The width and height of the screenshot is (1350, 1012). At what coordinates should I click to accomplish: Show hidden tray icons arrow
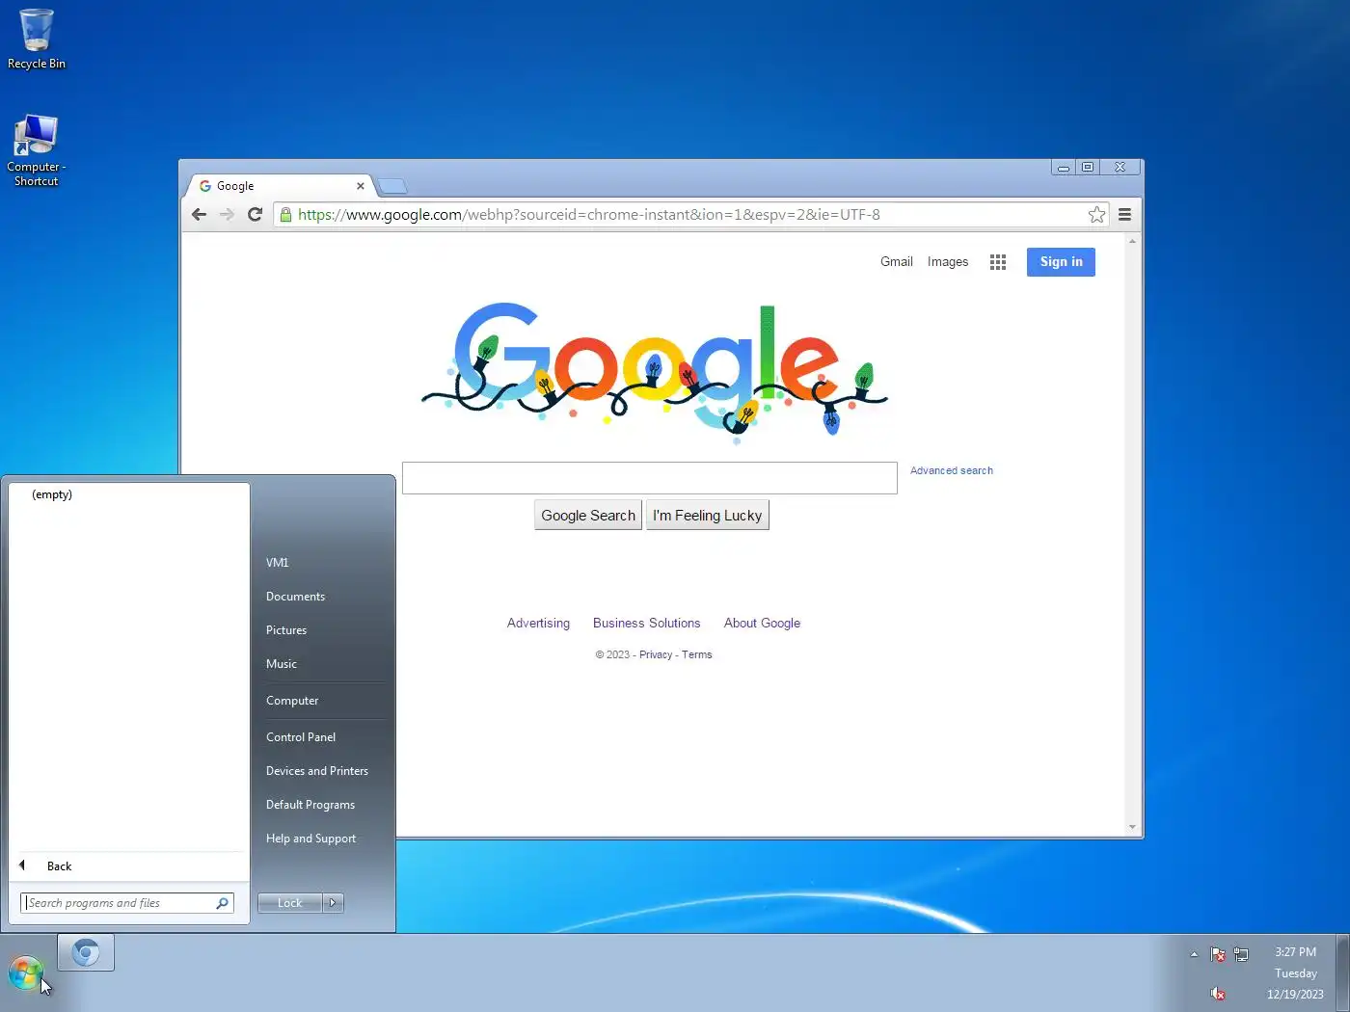pos(1194,954)
